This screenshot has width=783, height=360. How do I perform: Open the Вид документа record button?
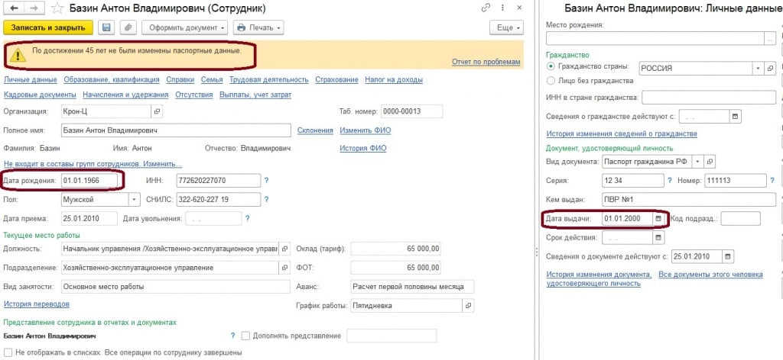coord(710,162)
